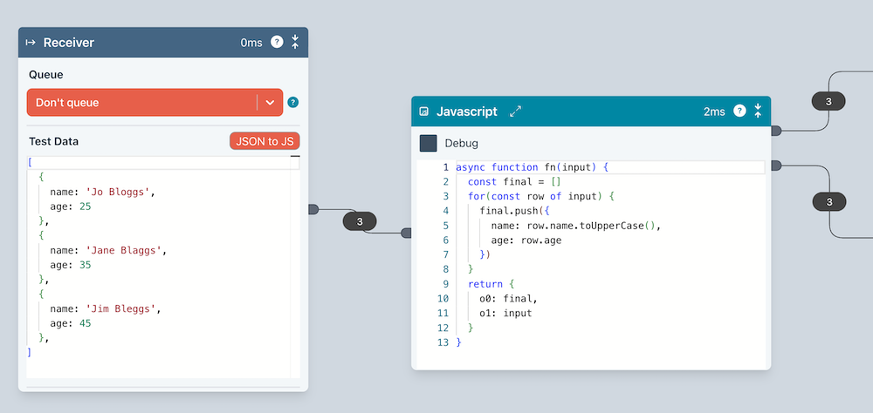Click the 3 badge between Receiver and Javascript
This screenshot has height=413, width=873.
(x=360, y=221)
